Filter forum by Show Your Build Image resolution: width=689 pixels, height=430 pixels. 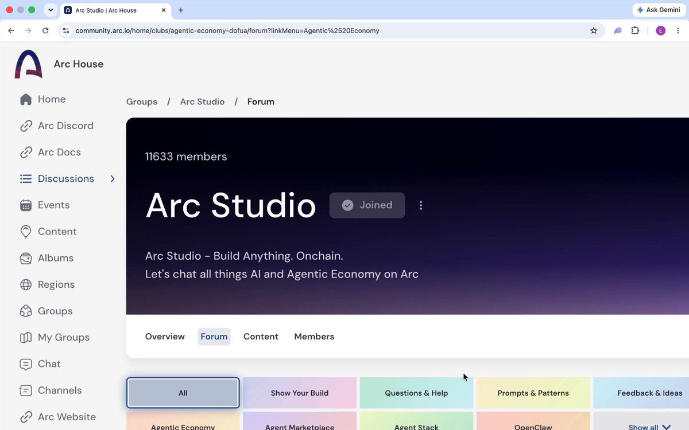click(300, 393)
